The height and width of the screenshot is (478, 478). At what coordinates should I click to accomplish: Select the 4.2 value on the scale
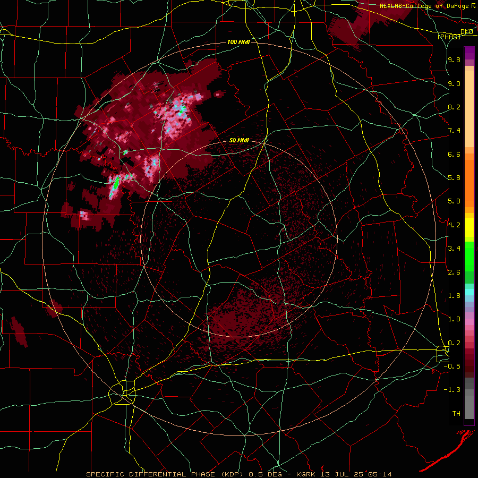[x=454, y=225]
